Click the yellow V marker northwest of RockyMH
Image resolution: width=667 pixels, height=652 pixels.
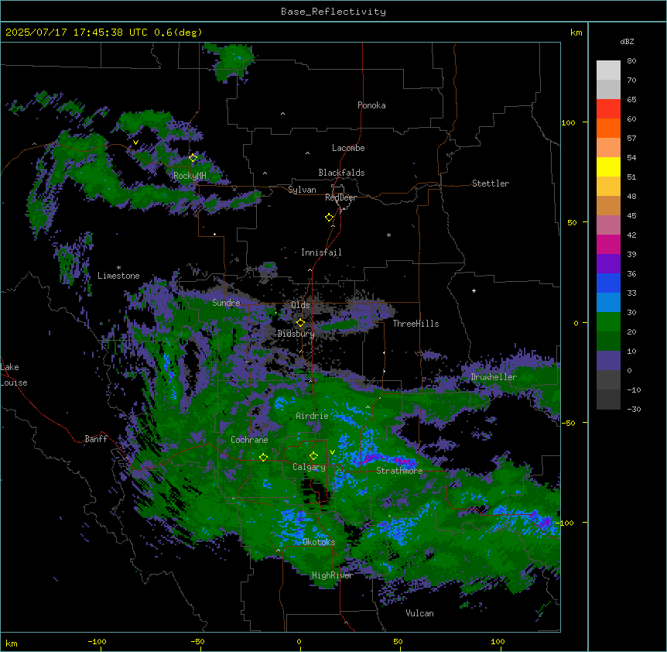[135, 142]
